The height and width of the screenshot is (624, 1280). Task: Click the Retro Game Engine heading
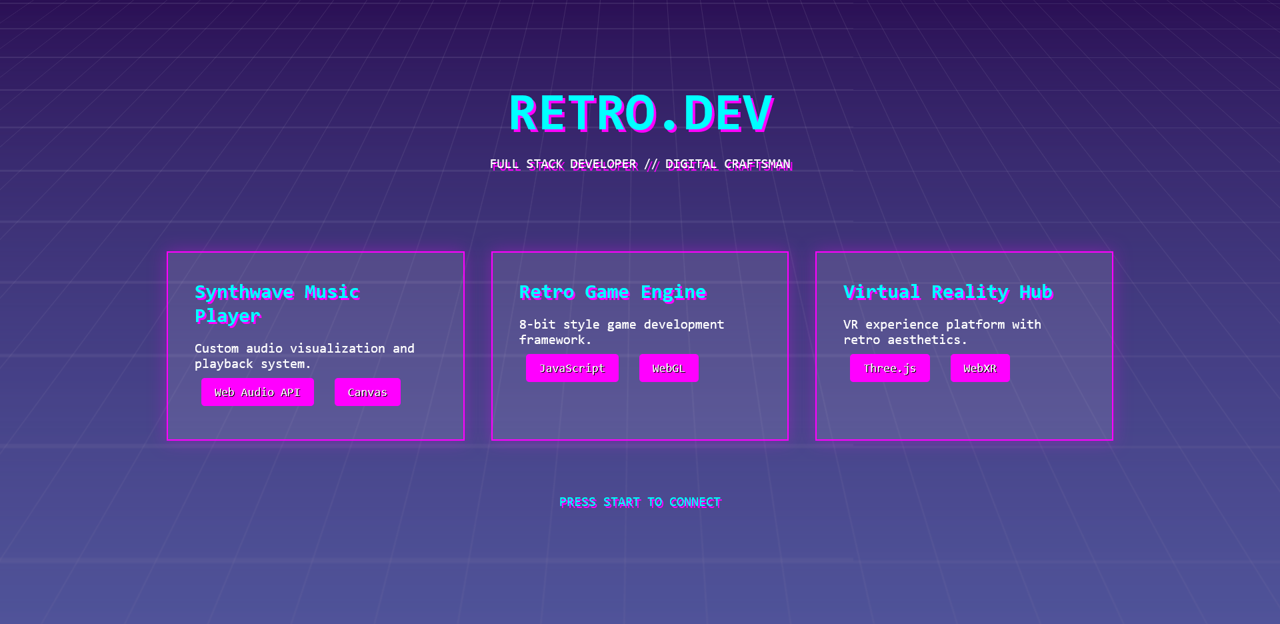tap(613, 291)
